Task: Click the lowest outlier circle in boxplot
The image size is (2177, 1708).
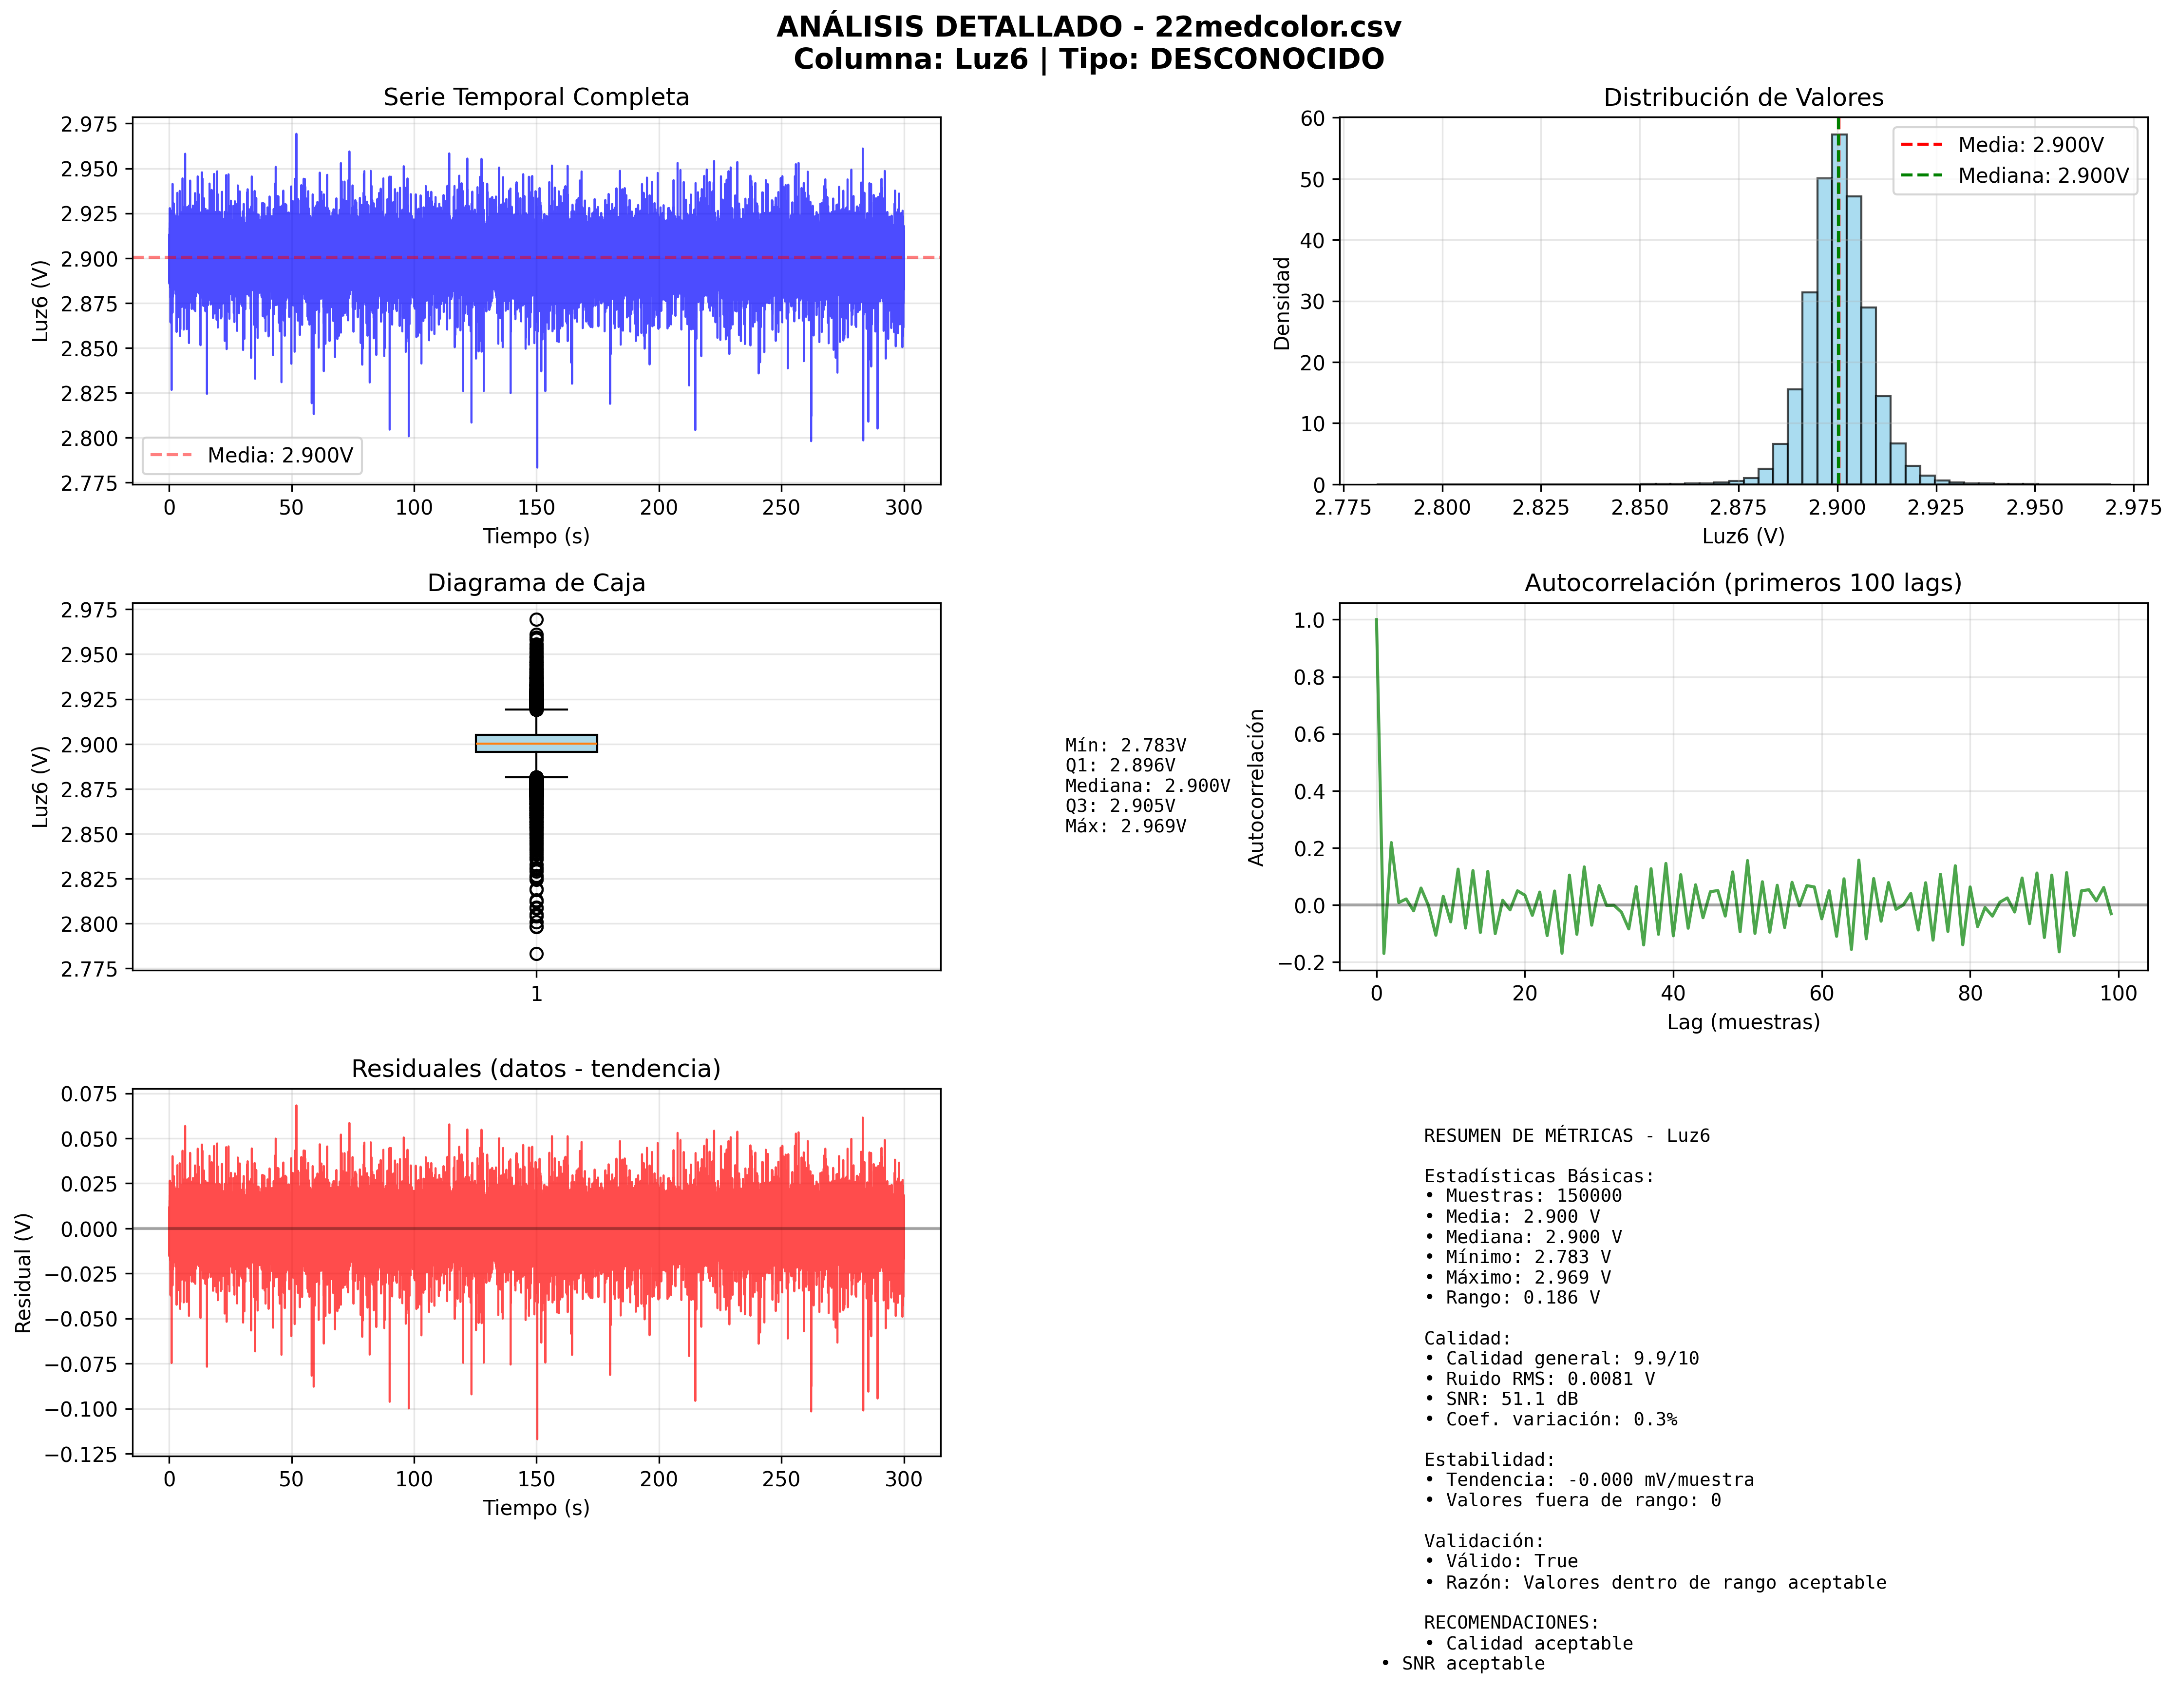Action: coord(536,954)
